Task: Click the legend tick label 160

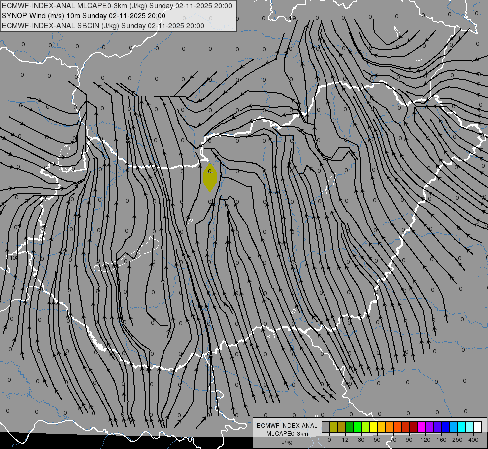Action: coord(441,440)
